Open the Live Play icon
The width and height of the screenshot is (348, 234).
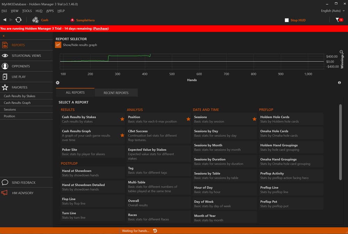[x=5, y=76]
